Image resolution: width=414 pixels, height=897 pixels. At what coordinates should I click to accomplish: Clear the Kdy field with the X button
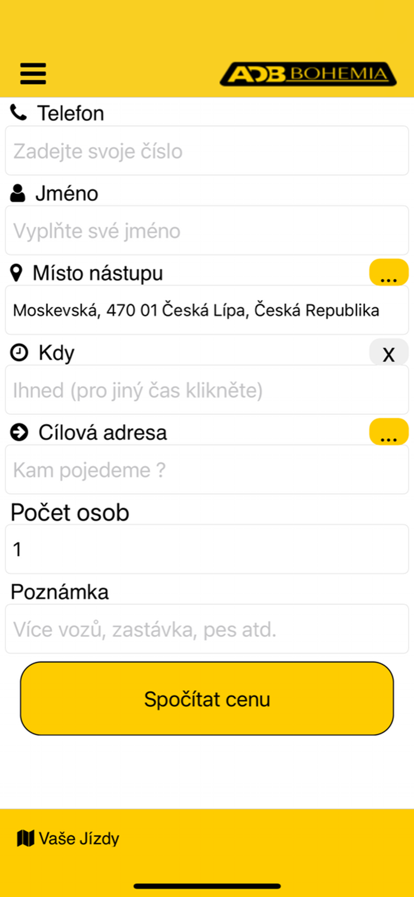point(388,354)
